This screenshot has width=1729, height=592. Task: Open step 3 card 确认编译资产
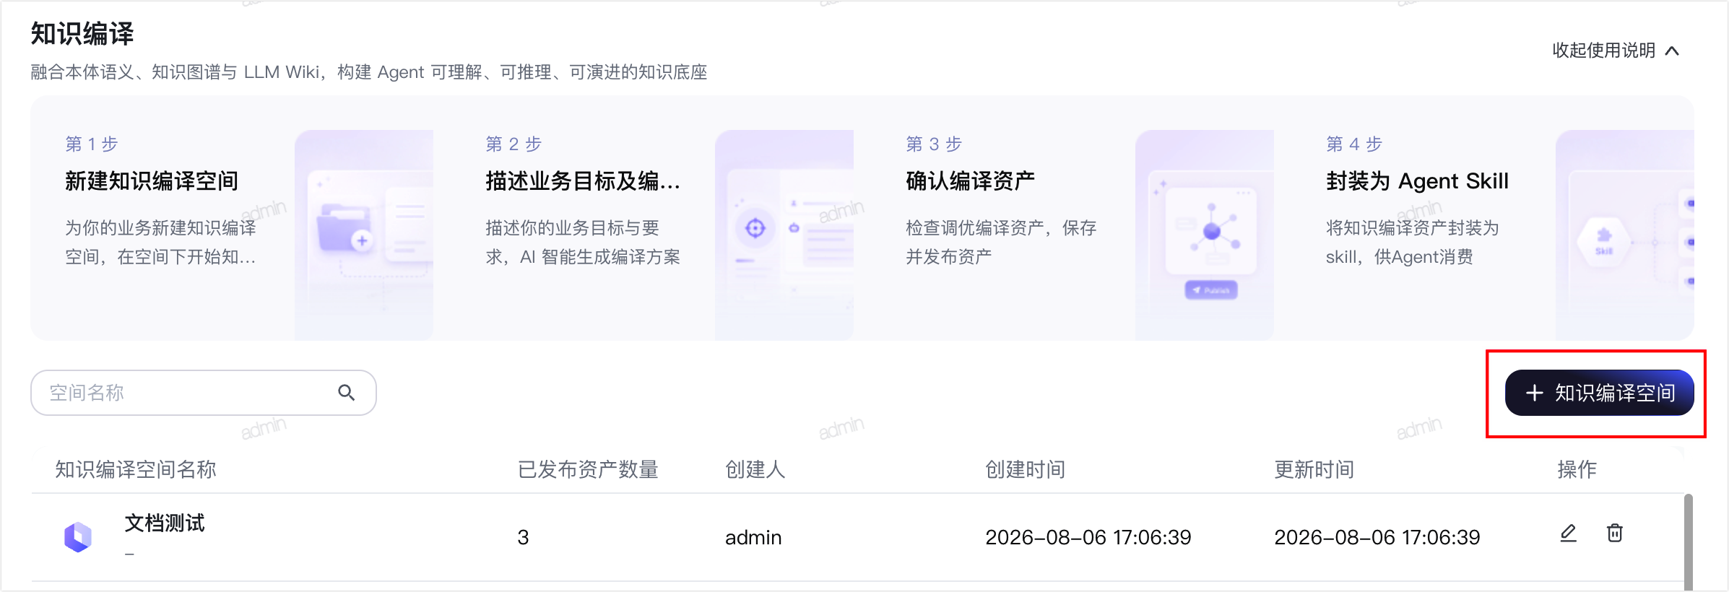(x=970, y=180)
